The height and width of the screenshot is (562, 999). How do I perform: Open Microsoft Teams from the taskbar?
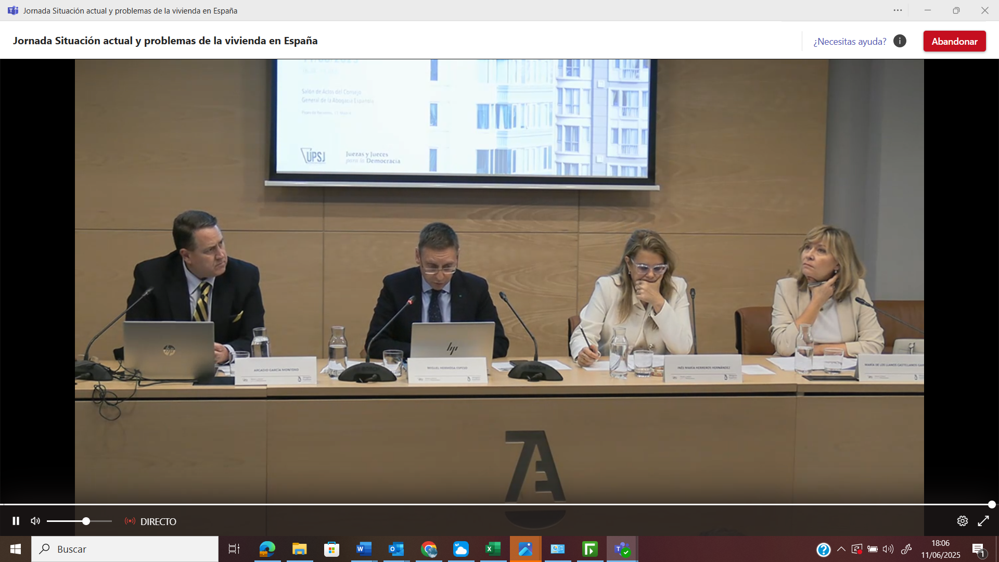click(622, 549)
